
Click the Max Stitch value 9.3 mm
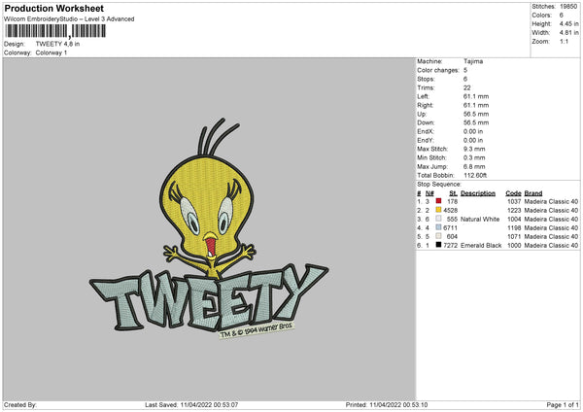click(x=474, y=149)
